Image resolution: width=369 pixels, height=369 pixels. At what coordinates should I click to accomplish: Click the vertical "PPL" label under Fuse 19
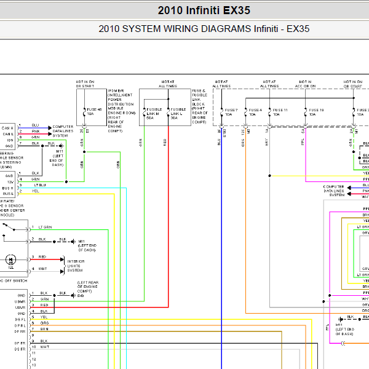tap(303, 142)
